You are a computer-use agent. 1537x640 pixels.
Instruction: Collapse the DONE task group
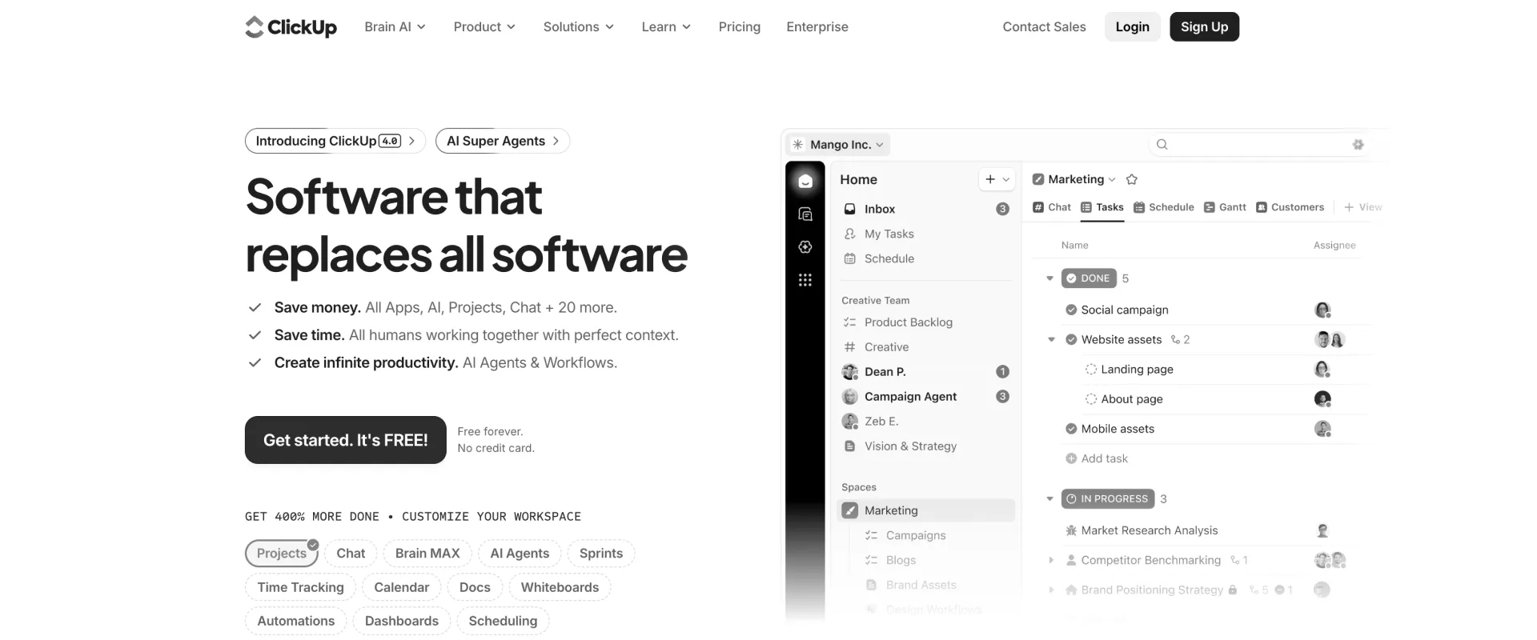pos(1049,278)
